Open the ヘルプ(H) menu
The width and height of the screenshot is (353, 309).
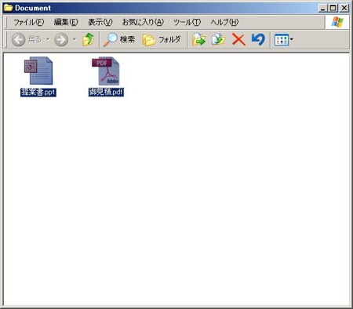[224, 22]
